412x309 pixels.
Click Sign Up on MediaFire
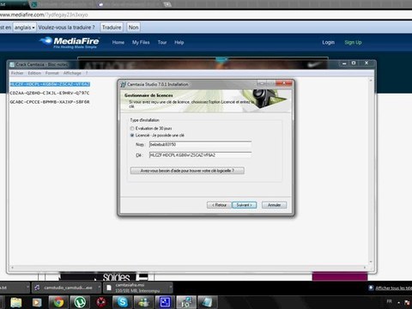[353, 42]
